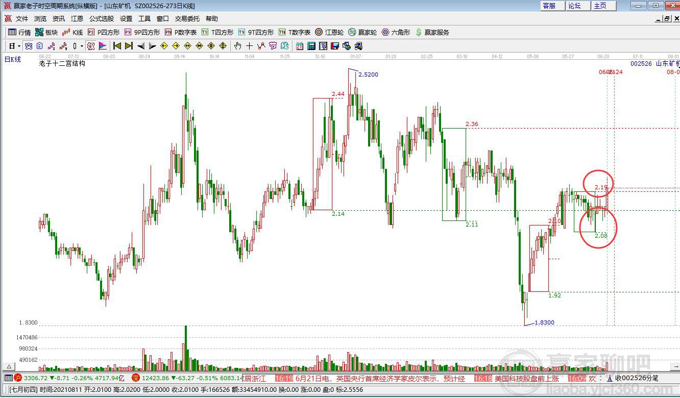Click the colored flag triangle icon

[x=103, y=46]
